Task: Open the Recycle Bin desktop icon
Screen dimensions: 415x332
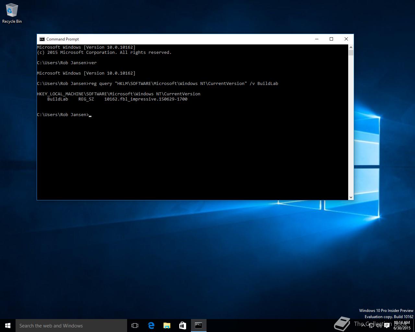Action: click(12, 14)
